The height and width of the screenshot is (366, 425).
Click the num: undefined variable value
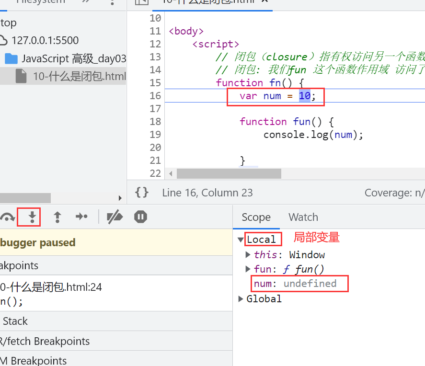310,284
